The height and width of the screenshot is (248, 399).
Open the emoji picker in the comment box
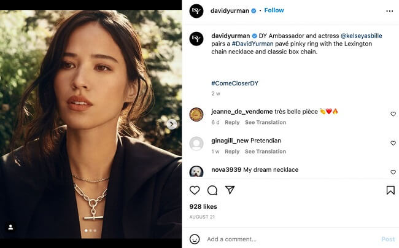click(x=195, y=239)
